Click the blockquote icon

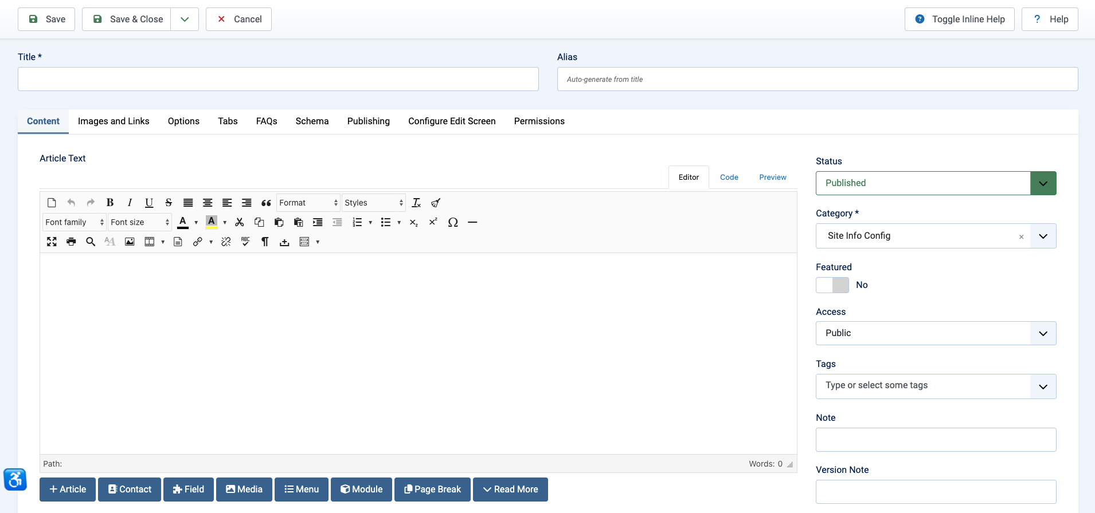point(266,203)
